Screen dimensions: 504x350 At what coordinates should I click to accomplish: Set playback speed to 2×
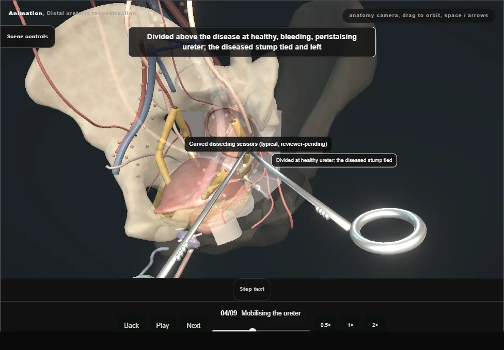pyautogui.click(x=375, y=325)
